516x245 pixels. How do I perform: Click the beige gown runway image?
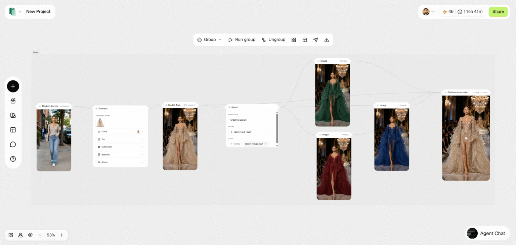(180, 139)
